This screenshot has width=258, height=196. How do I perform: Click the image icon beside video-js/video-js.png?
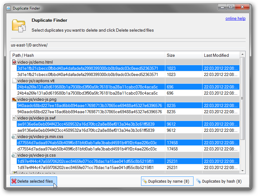(14, 99)
